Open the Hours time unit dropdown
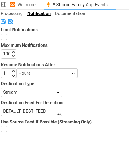 point(47,73)
